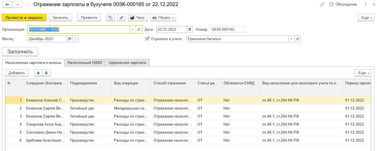
Task: Click the back navigation arrow
Action: click(7, 5)
